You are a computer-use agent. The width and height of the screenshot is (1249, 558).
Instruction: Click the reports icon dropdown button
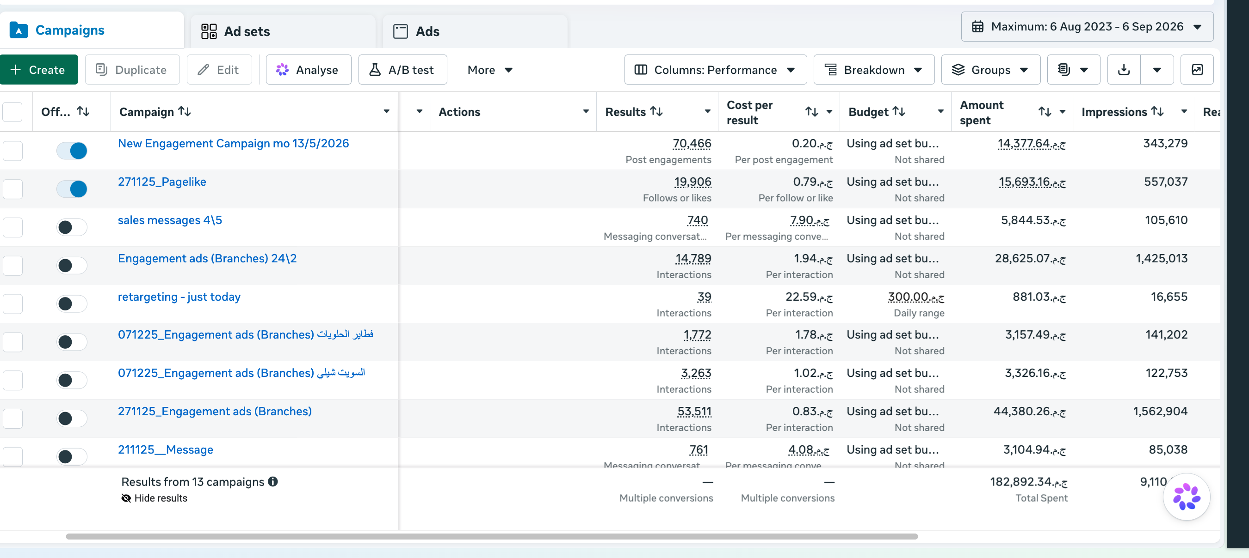[1073, 70]
